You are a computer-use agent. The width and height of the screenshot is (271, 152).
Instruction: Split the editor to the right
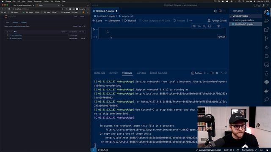tap(220, 11)
